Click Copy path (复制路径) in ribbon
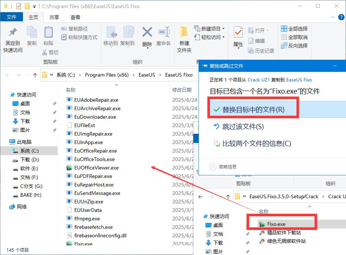 (x=74, y=29)
